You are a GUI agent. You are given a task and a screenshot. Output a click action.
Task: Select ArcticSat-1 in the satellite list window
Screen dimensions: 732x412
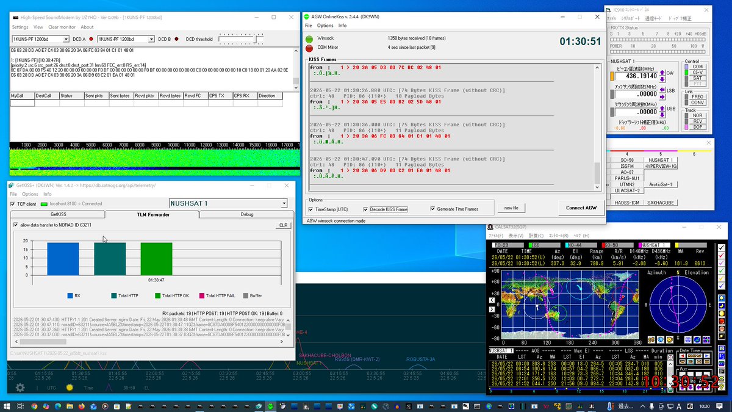661,184
